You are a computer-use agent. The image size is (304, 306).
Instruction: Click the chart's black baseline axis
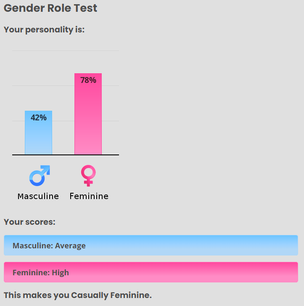click(66, 155)
